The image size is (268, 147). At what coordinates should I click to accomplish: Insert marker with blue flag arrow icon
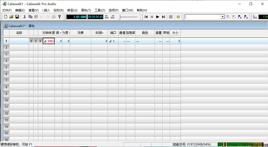coord(240,17)
